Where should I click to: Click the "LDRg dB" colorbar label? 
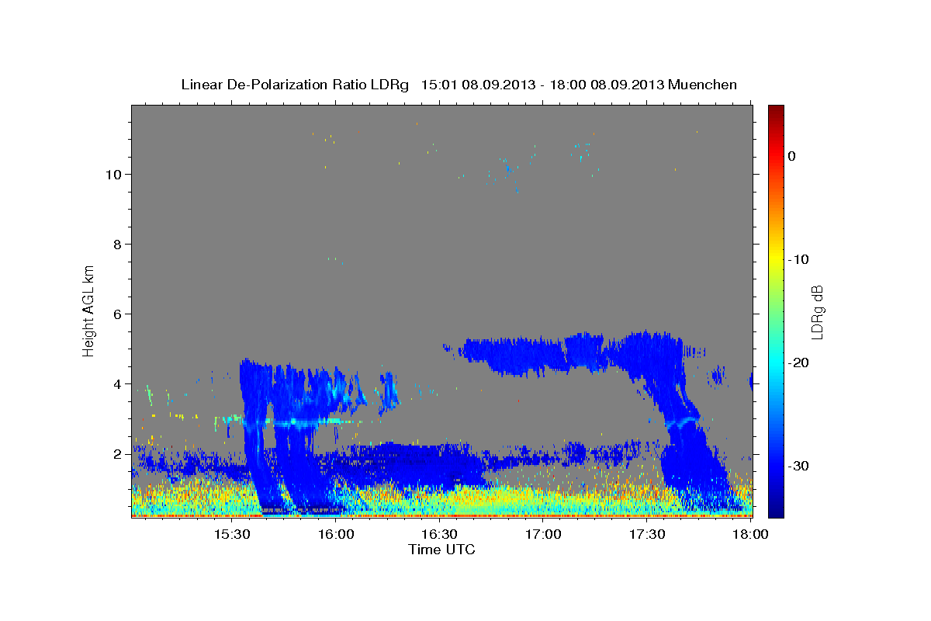tap(817, 312)
